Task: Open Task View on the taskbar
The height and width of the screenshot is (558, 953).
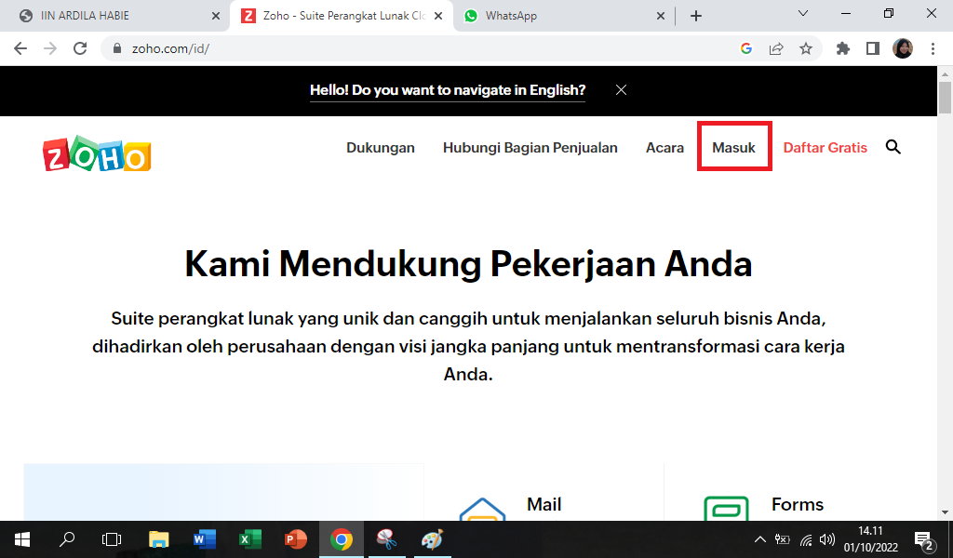Action: pyautogui.click(x=112, y=539)
